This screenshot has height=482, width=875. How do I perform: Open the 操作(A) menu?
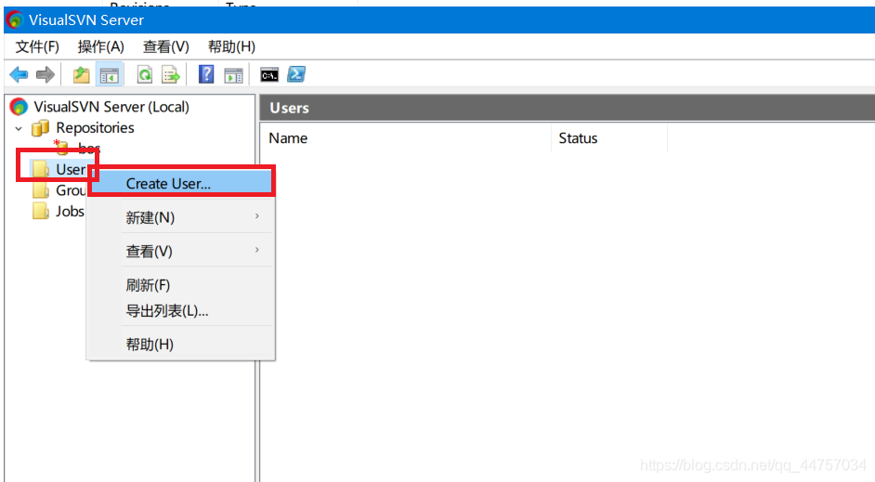101,46
